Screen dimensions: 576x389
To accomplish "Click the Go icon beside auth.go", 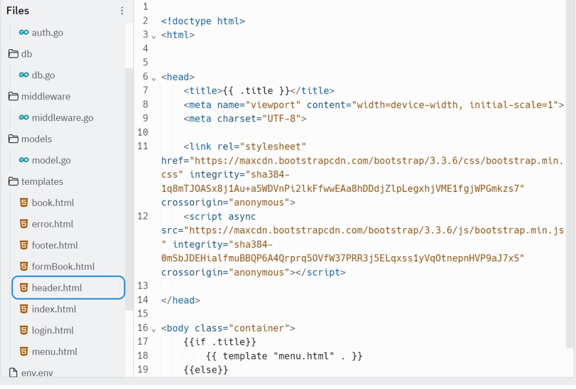I will point(24,32).
